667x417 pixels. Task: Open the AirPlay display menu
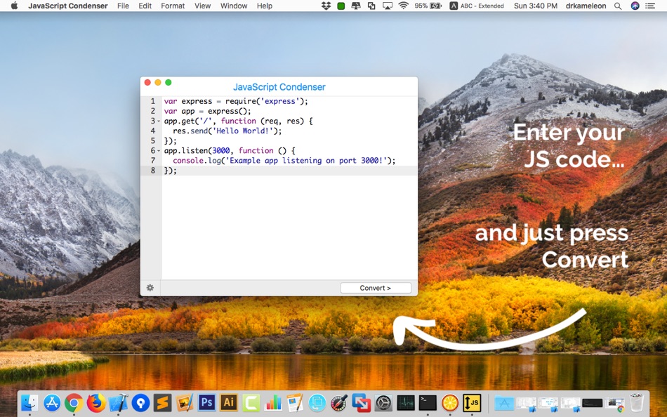click(387, 6)
